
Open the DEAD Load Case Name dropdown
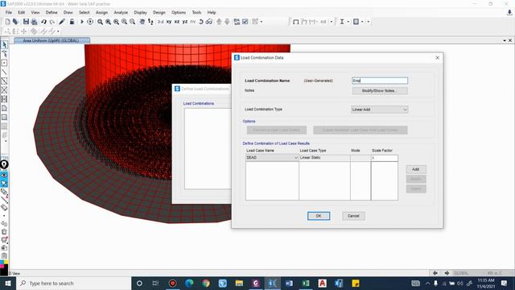coord(272,158)
